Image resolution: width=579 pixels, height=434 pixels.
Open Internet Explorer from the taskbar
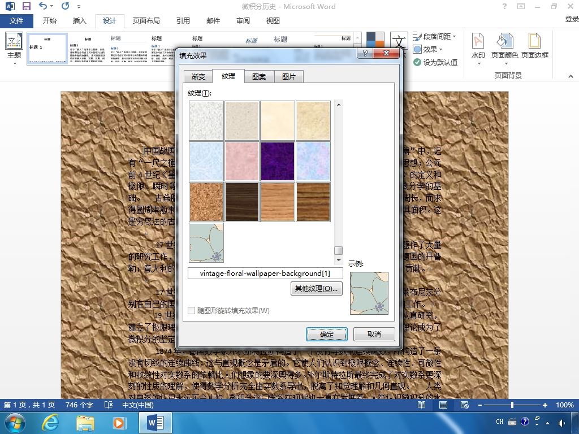(x=51, y=422)
